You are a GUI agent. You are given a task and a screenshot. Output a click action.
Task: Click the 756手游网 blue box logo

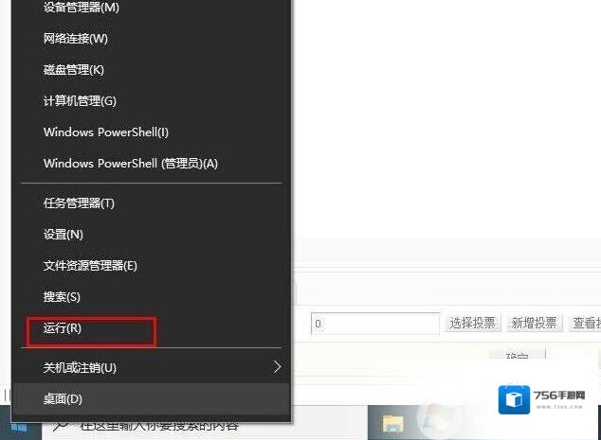(x=514, y=399)
